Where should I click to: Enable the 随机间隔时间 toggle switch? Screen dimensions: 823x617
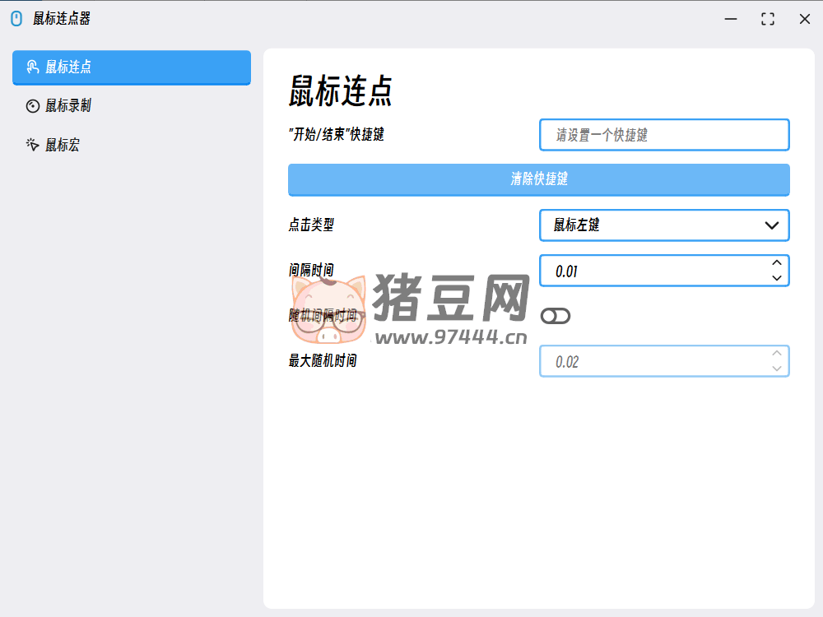556,316
